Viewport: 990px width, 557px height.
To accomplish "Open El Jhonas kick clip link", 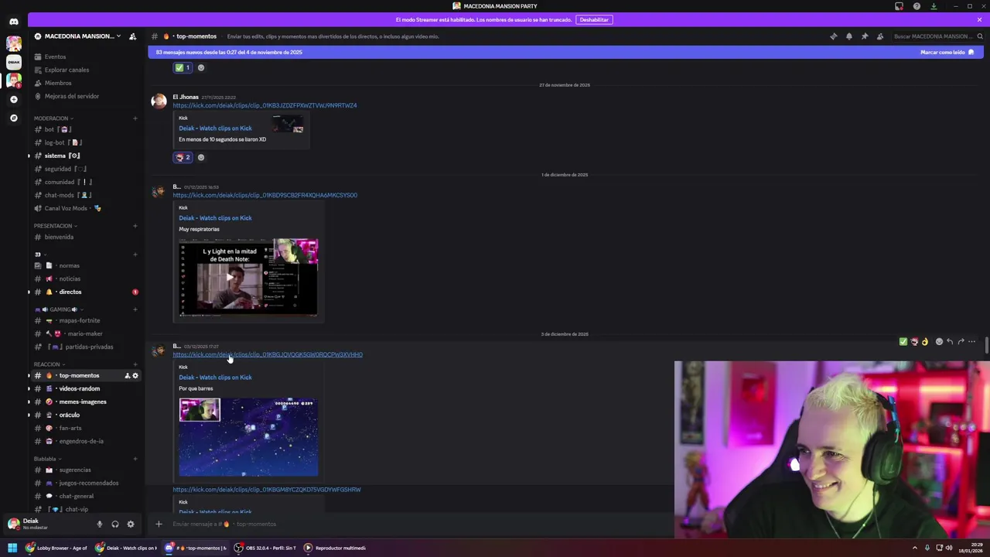I will coord(265,105).
